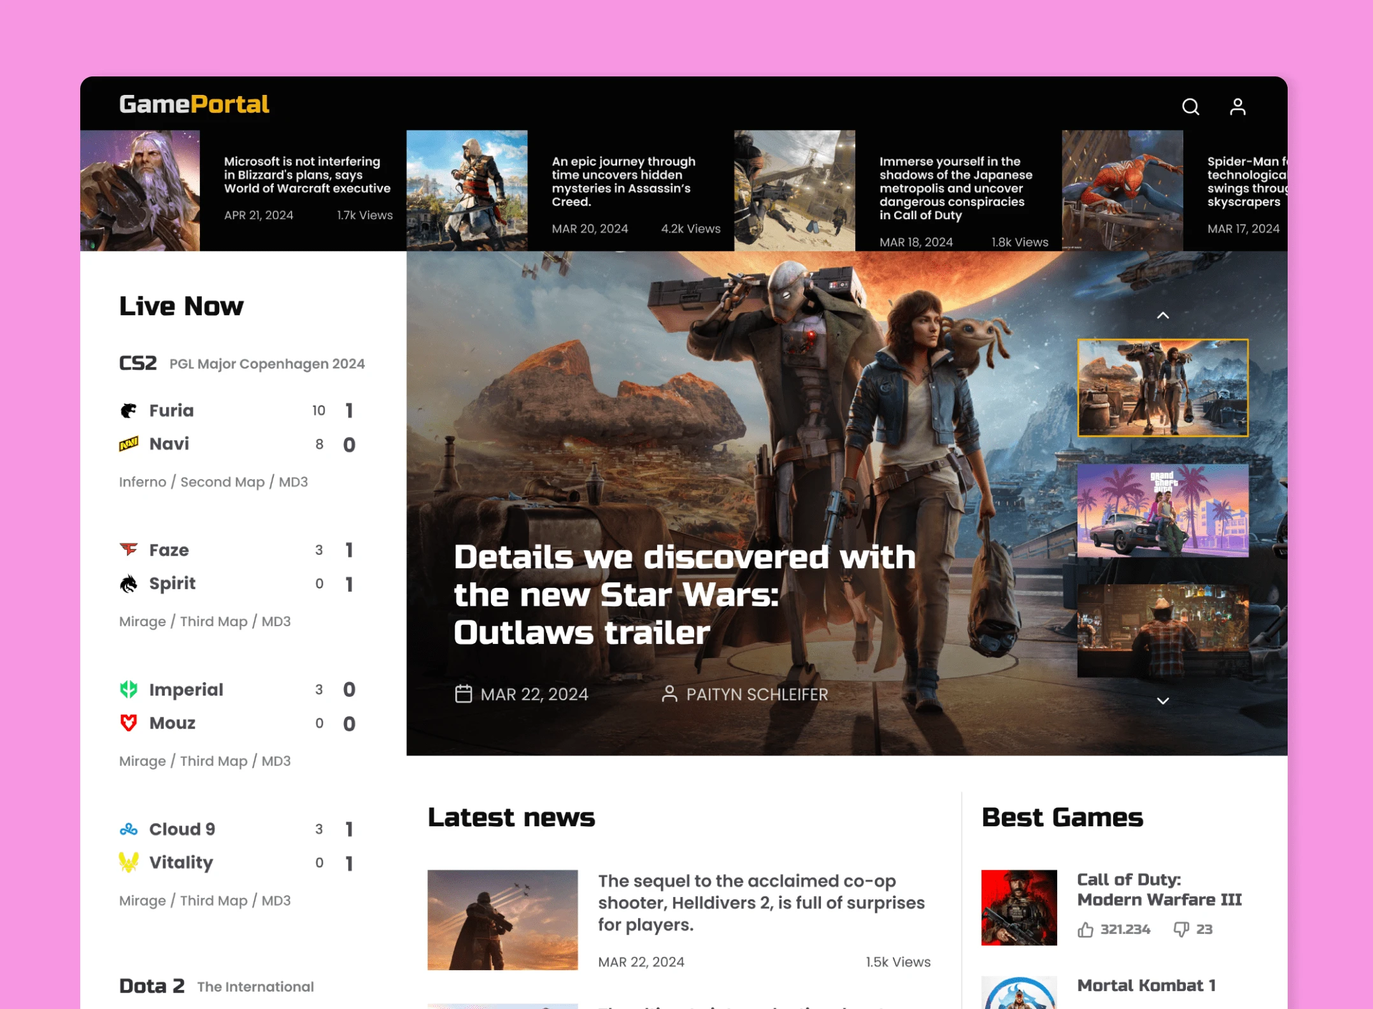1373x1009 pixels.
Task: Click the thumbs-up icon for Call of Duty
Action: (1085, 930)
